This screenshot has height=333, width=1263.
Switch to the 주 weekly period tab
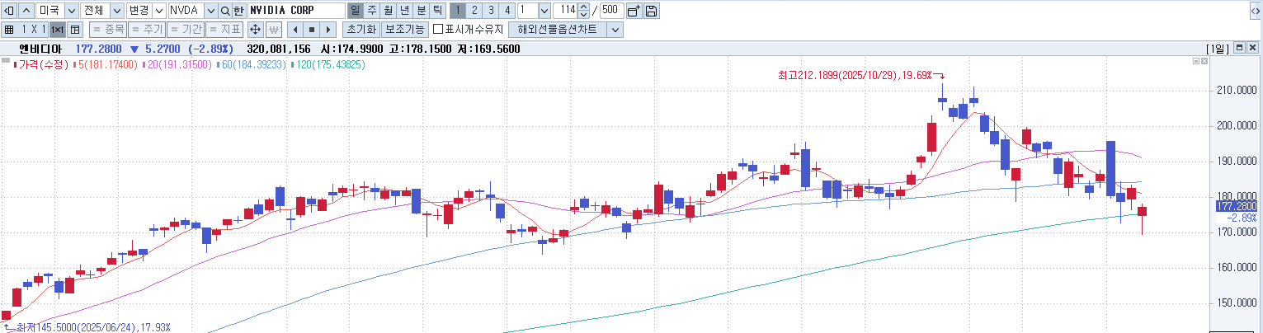click(x=371, y=11)
